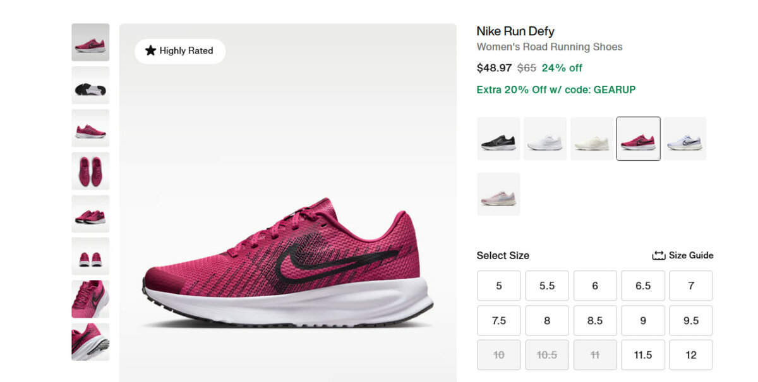Select size 12

point(691,355)
